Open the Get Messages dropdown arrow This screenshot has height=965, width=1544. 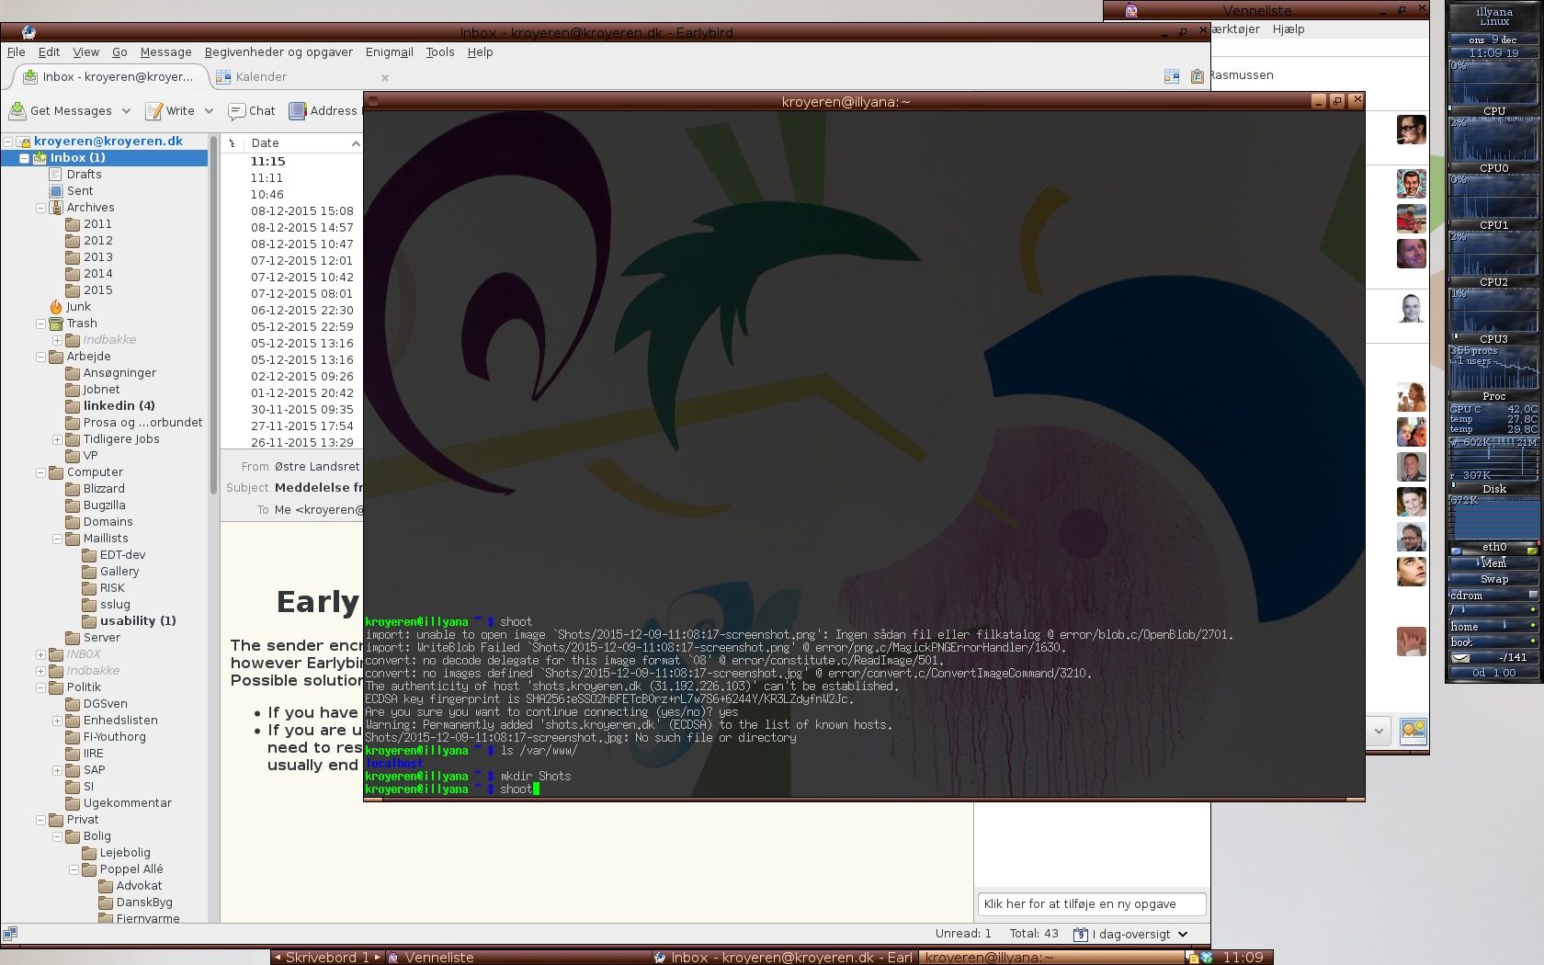coord(126,111)
